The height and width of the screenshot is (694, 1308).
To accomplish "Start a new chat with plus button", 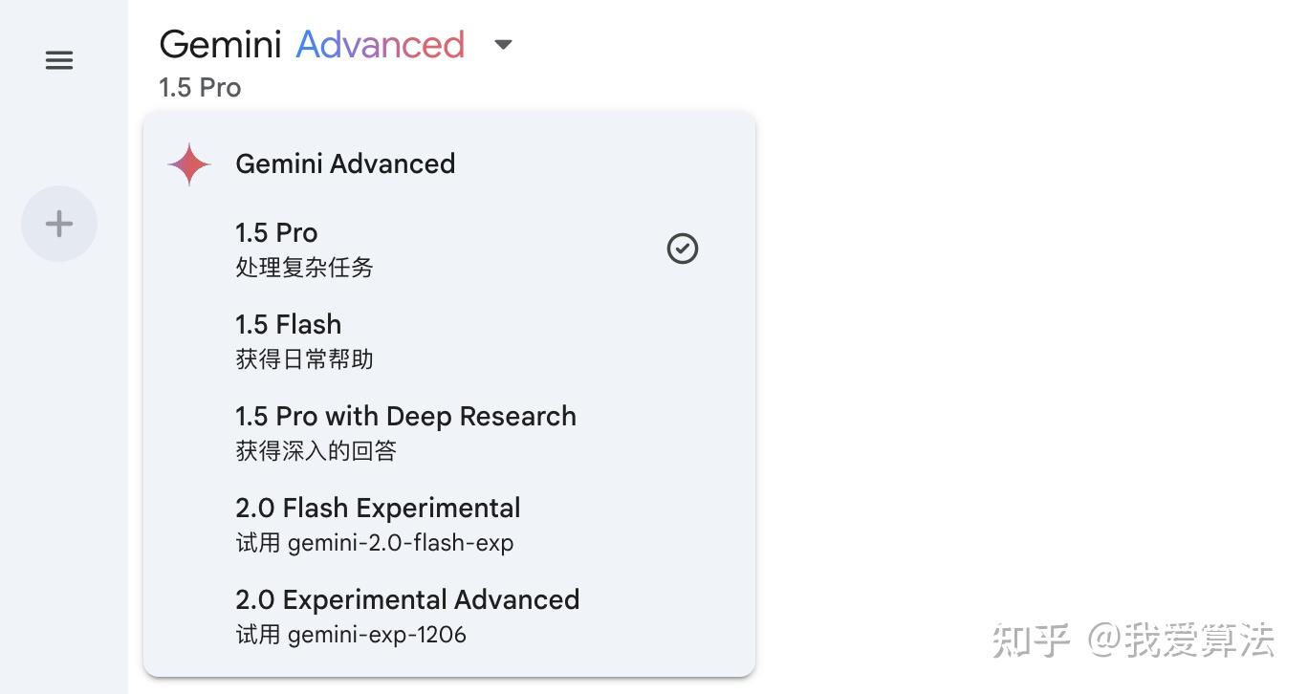I will (59, 224).
